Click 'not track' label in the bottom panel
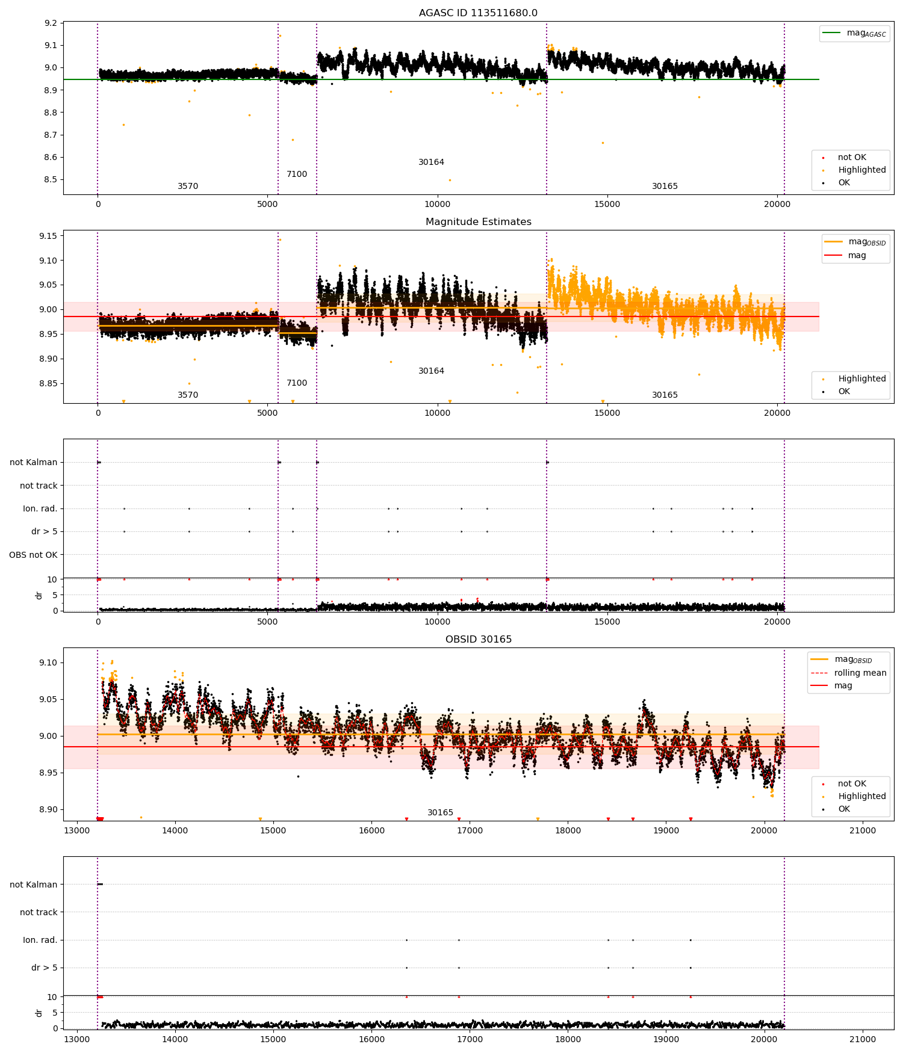The width and height of the screenshot is (903, 1053). [39, 912]
